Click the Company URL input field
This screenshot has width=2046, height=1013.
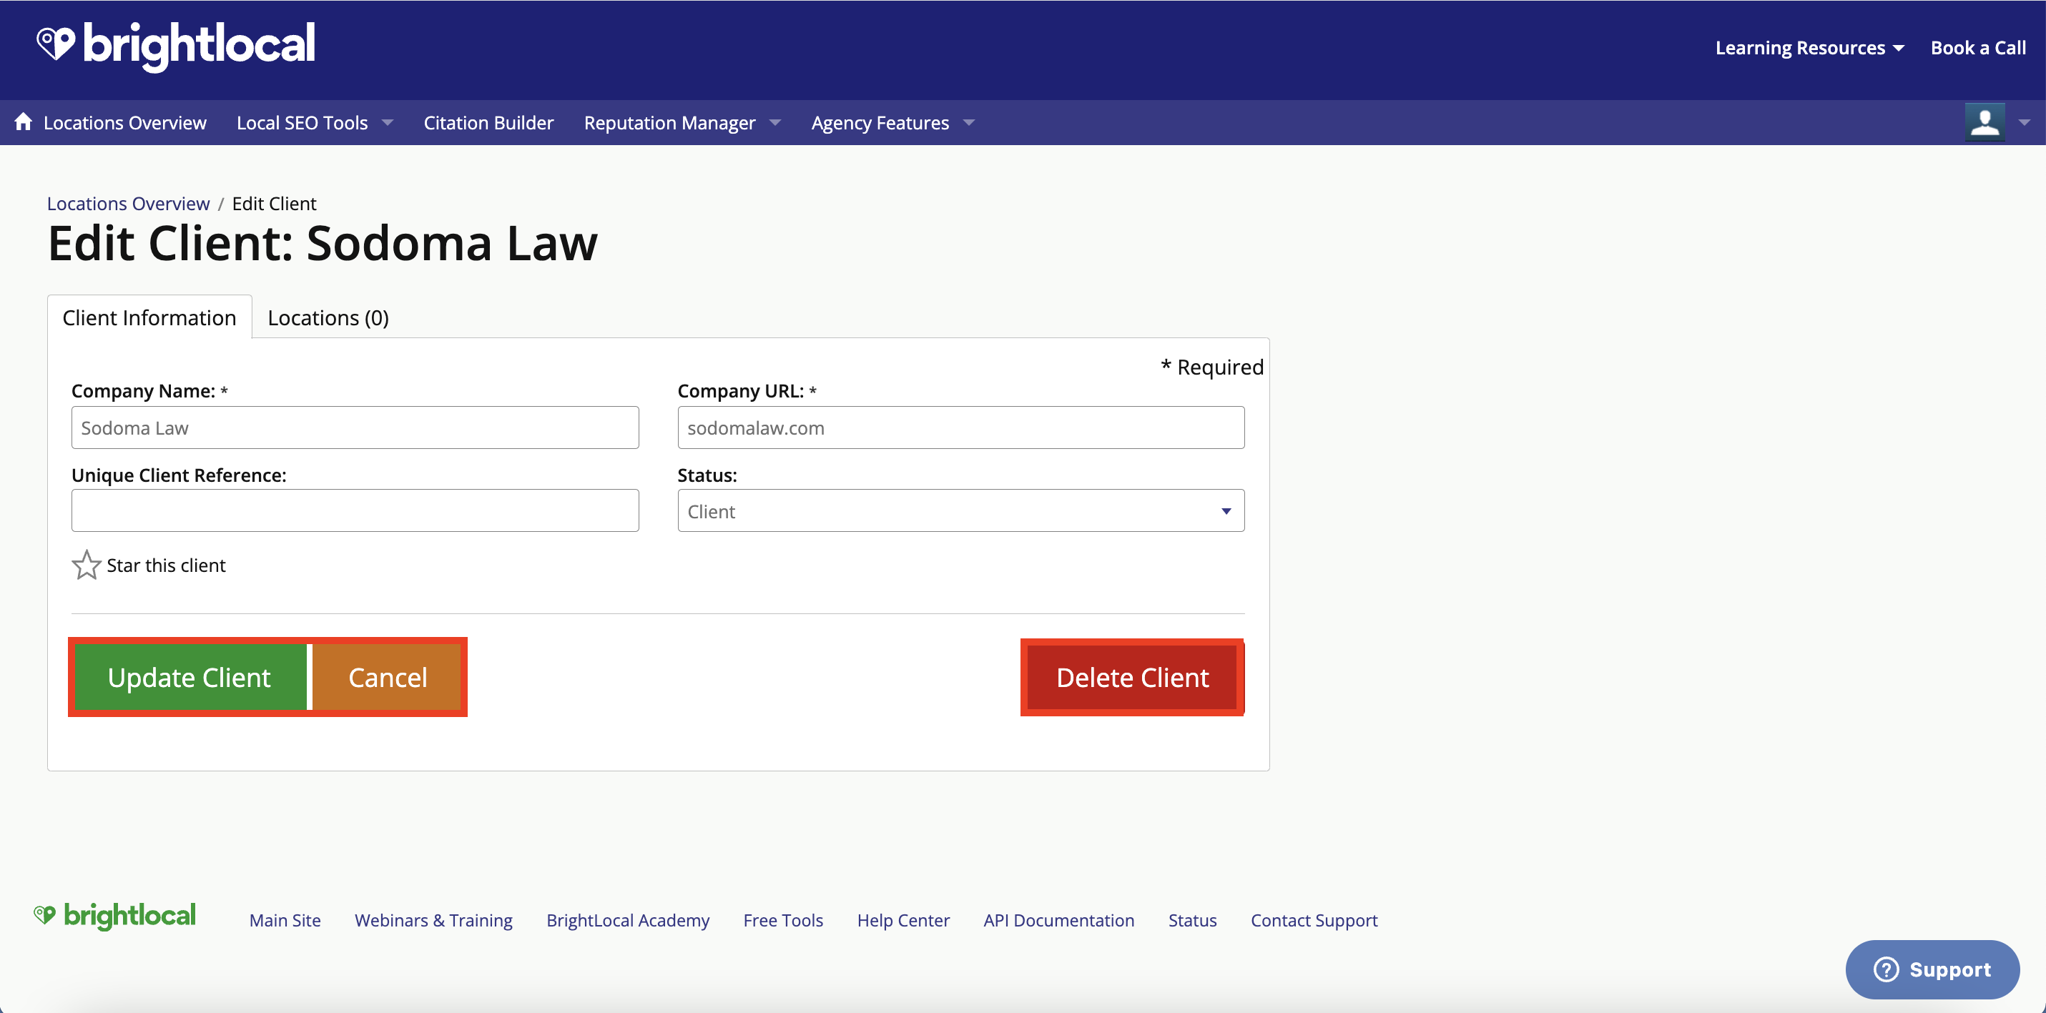coord(960,428)
